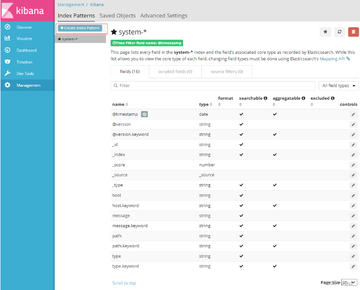The height and width of the screenshot is (290, 360).
Task: Select system-* in index pattern list
Action: 81,39
